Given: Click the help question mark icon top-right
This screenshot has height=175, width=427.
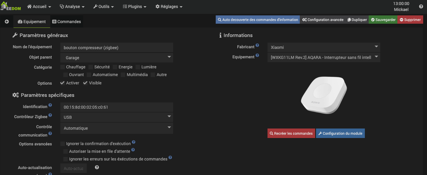Looking at the screenshot, I should [x=421, y=7].
